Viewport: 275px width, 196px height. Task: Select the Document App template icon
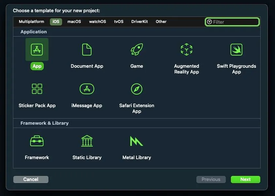87,50
